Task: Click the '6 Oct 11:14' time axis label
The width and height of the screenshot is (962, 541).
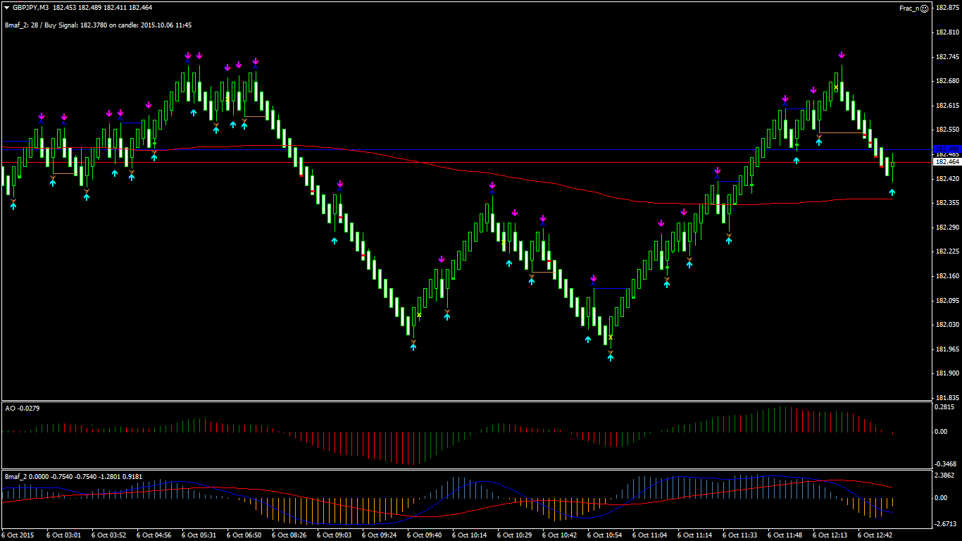Action: tap(695, 535)
